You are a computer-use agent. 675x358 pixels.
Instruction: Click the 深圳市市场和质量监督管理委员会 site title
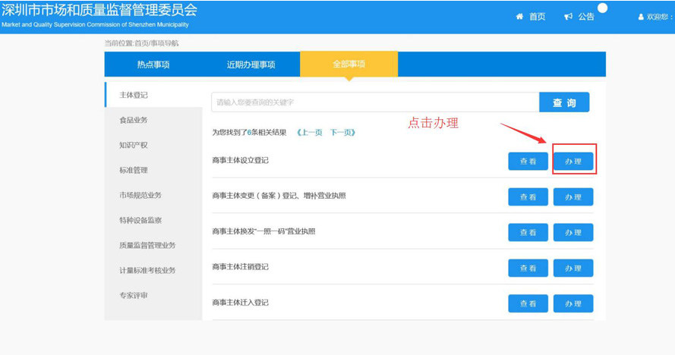pyautogui.click(x=99, y=10)
